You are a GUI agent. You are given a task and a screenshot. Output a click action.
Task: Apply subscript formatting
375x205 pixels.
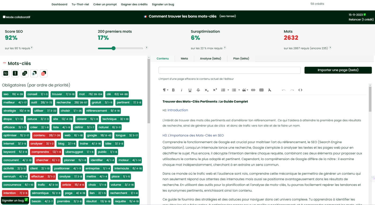point(207,90)
